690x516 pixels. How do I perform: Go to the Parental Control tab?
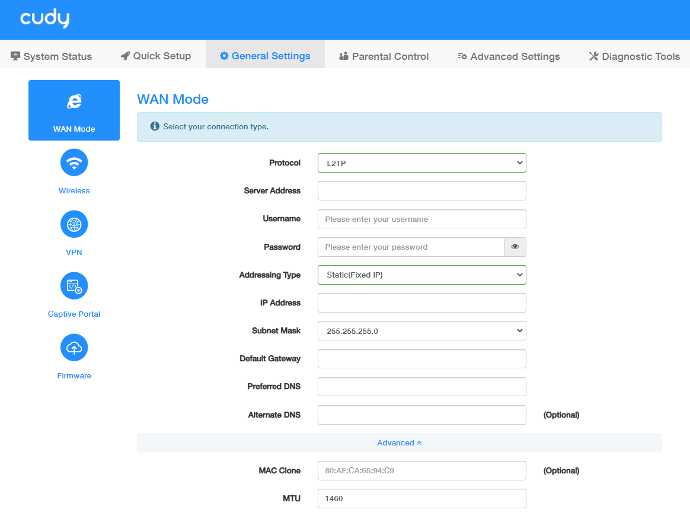coord(384,56)
